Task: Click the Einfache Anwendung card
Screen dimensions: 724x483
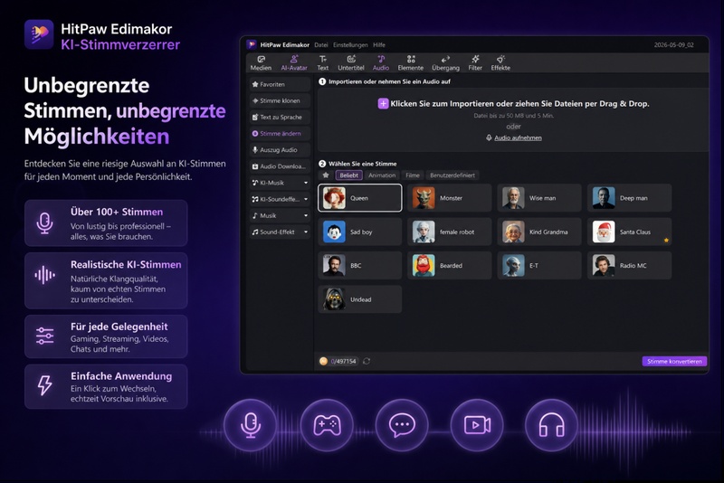Action: 106,386
